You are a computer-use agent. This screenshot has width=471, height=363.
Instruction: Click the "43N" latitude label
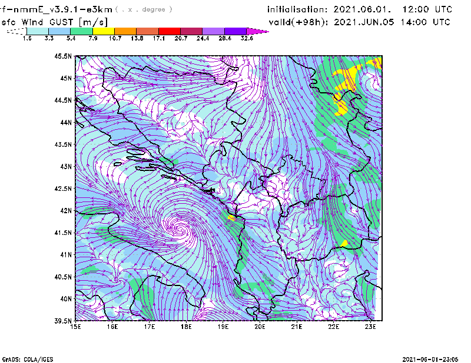coord(66,166)
